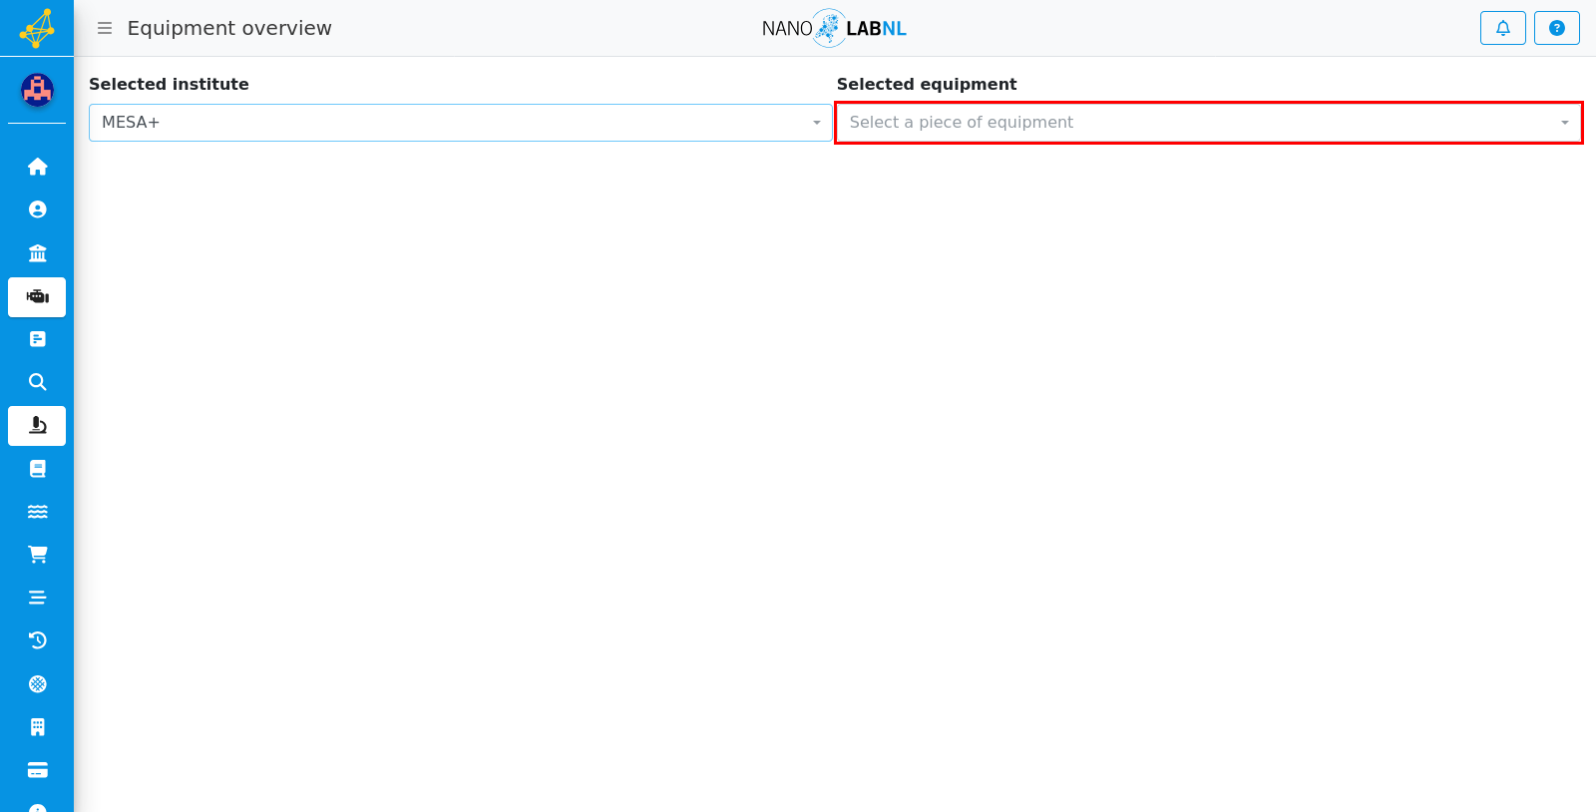Click the credit card sidebar icon

pos(37,770)
